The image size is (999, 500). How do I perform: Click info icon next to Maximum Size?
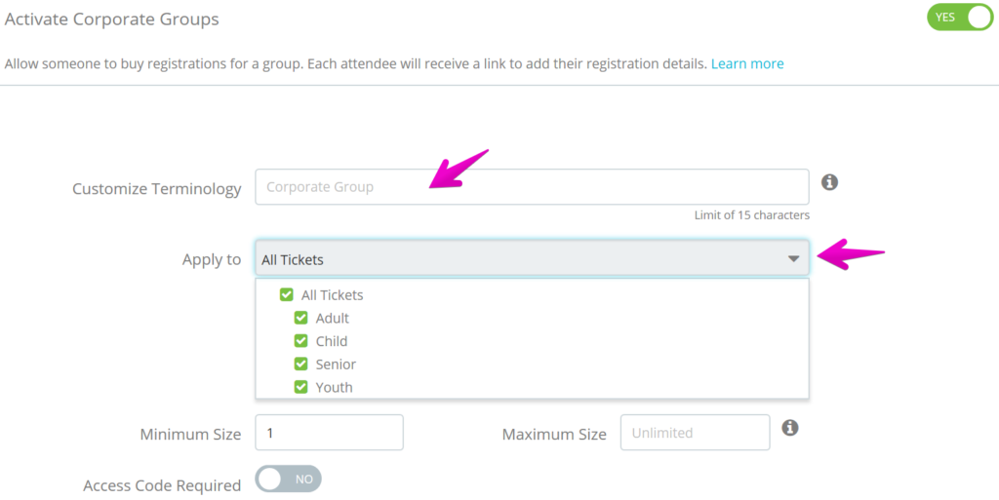[x=790, y=428]
